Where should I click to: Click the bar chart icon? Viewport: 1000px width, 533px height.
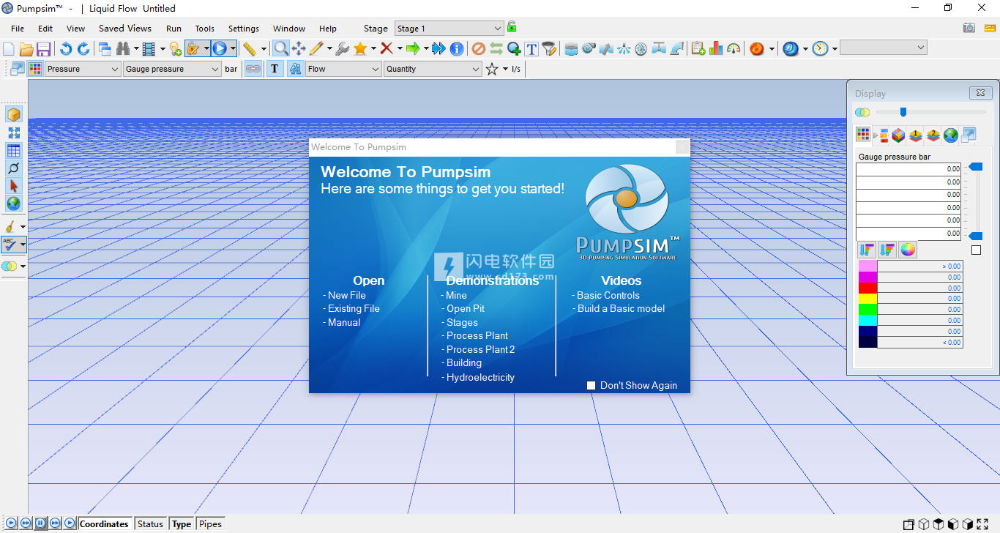pos(716,49)
